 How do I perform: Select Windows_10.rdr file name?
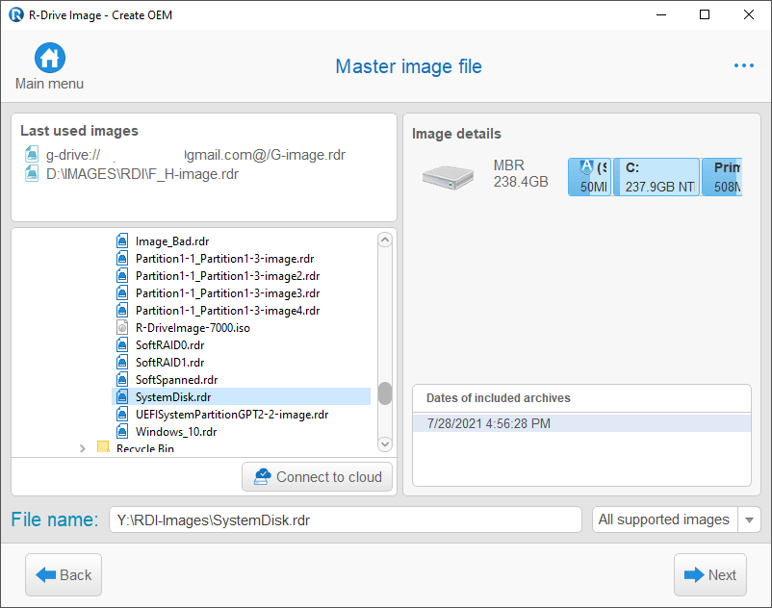[x=176, y=432]
